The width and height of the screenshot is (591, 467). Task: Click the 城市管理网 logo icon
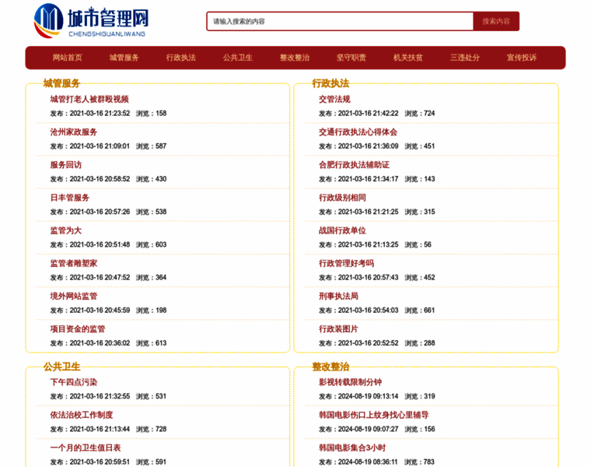pos(48,20)
